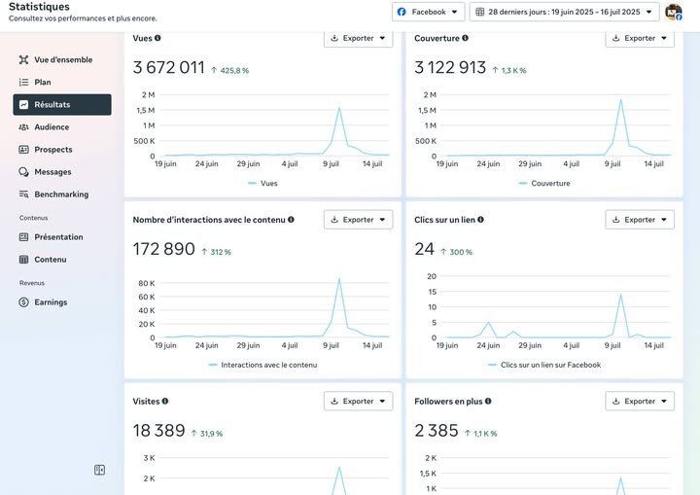Click Exporter button for interactions card

click(x=358, y=220)
